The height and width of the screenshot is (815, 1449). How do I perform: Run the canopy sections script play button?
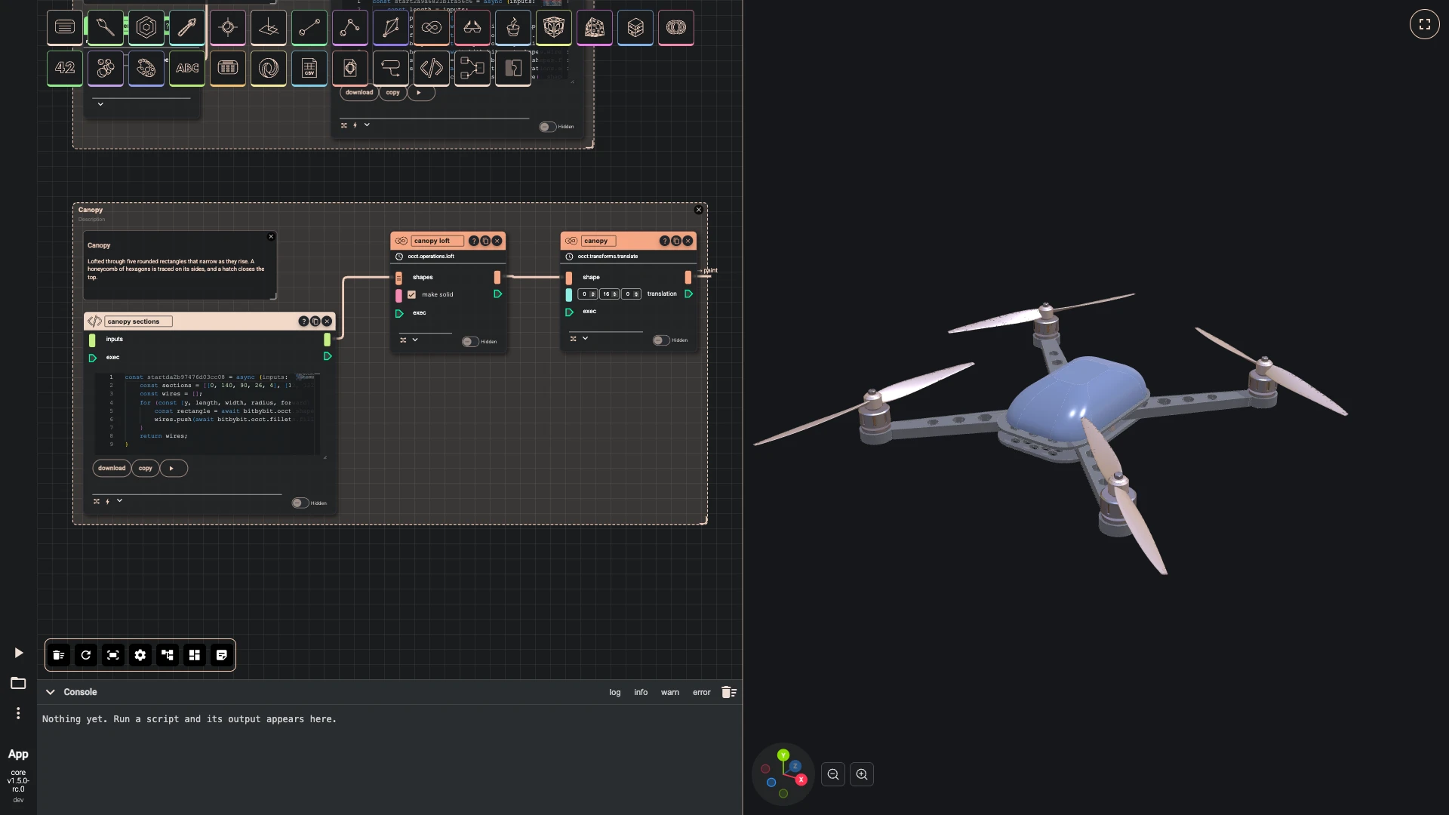point(174,469)
